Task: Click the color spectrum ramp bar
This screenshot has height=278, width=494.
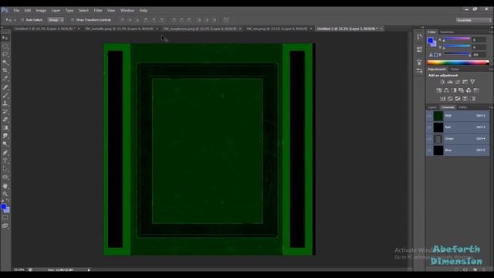Action: tap(458, 63)
